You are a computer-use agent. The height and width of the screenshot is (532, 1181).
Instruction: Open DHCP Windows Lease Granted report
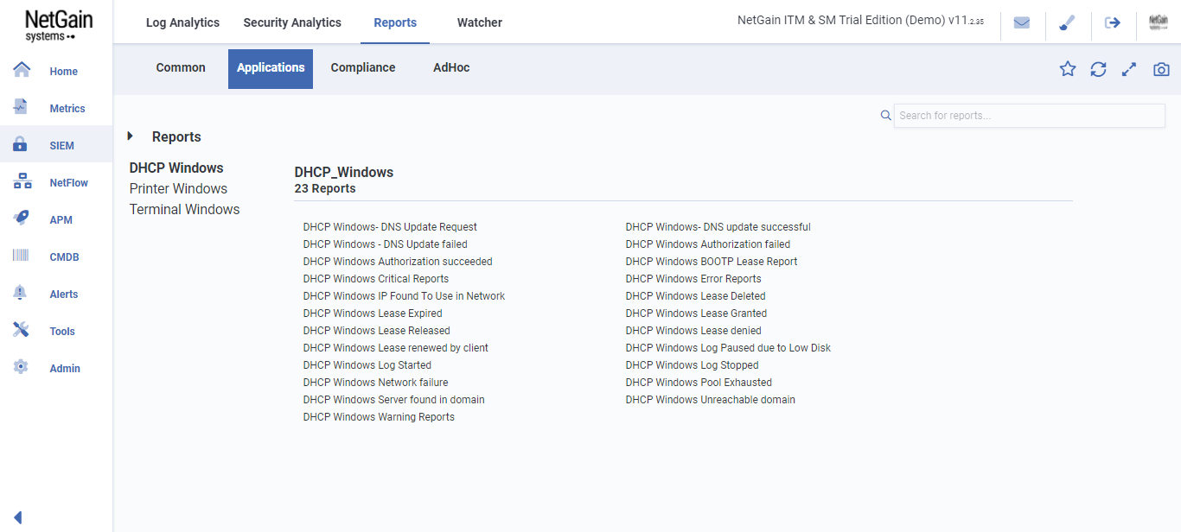(696, 313)
